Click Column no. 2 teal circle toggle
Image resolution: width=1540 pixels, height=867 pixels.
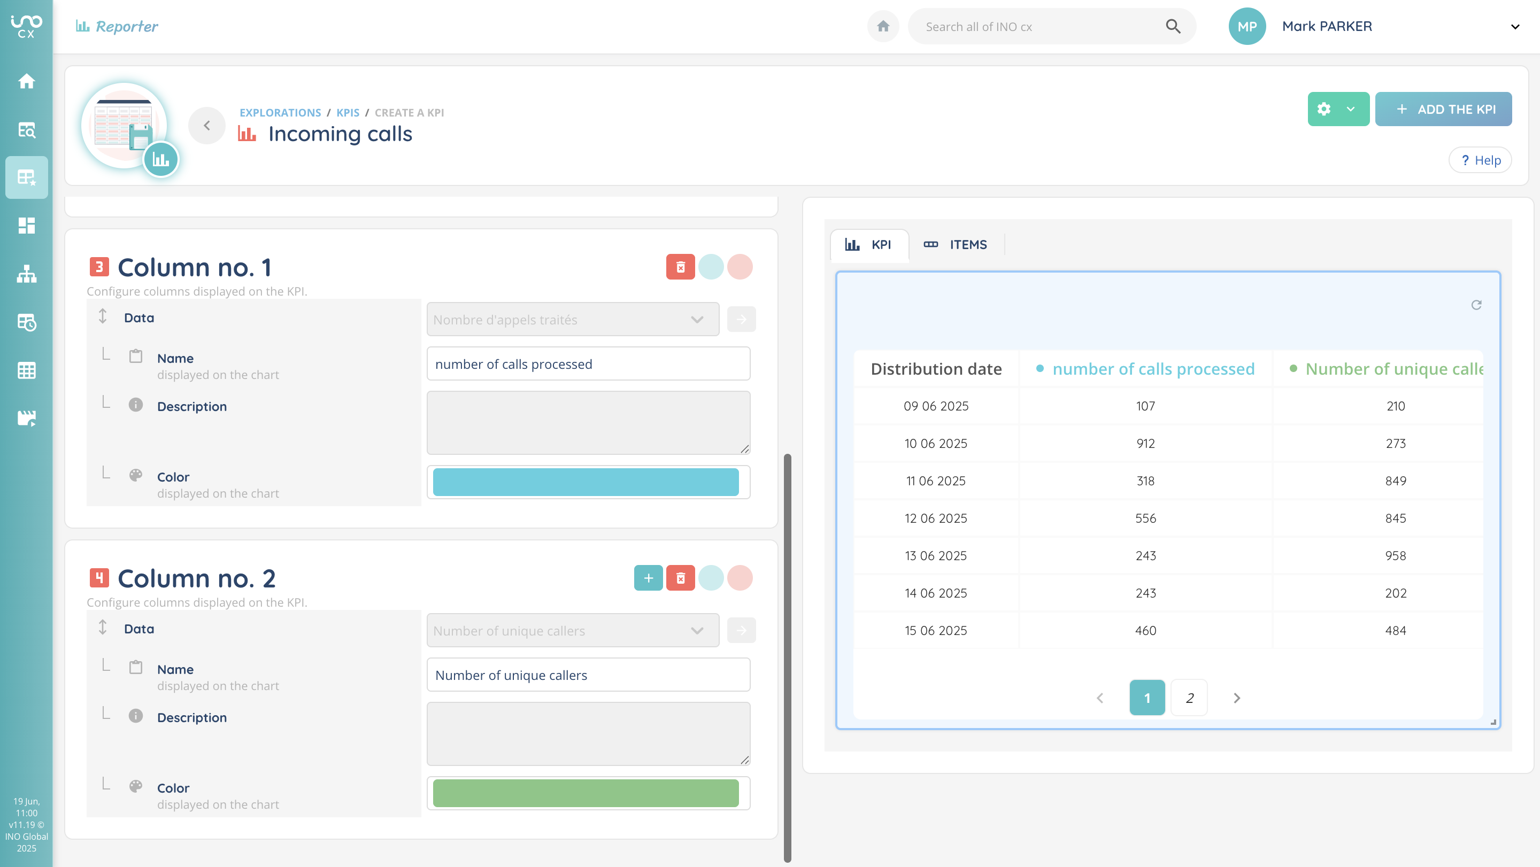pyautogui.click(x=711, y=578)
